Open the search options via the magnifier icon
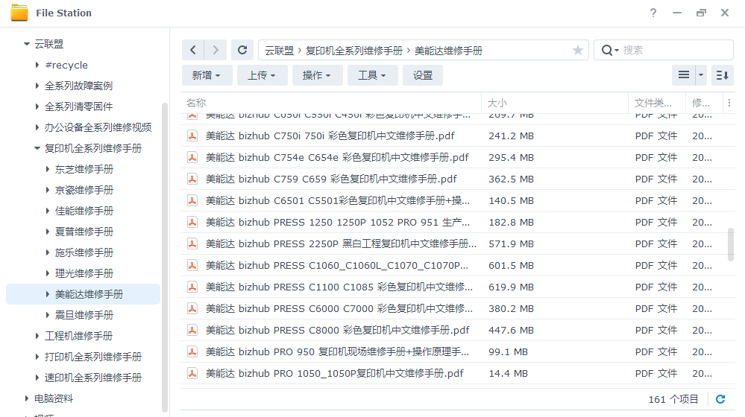This screenshot has height=417, width=745. [x=609, y=51]
